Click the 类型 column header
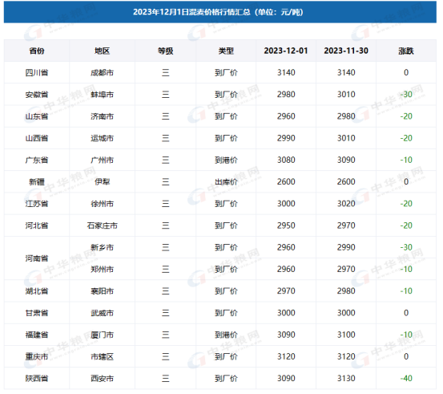The height and width of the screenshot is (394, 443). [x=226, y=51]
